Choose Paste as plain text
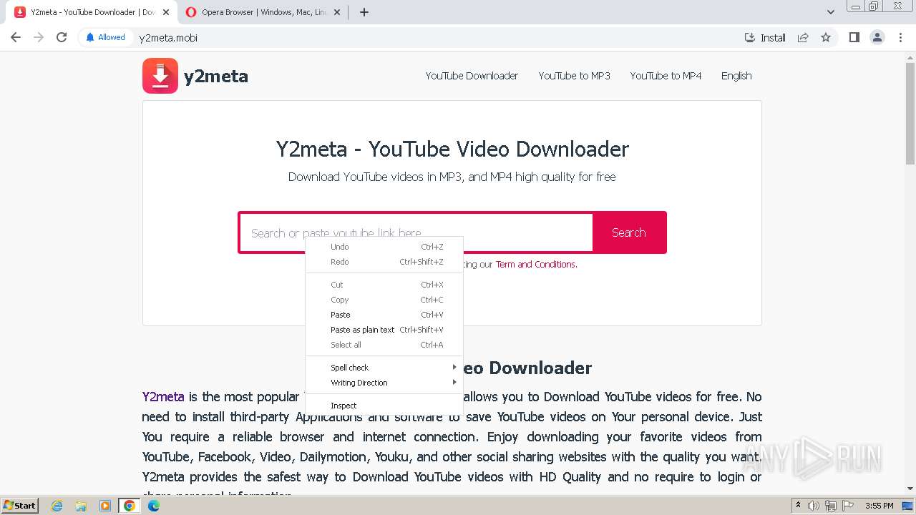The height and width of the screenshot is (515, 916). (384, 330)
